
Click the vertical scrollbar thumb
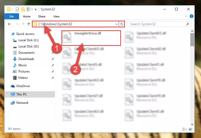pyautogui.click(x=192, y=39)
